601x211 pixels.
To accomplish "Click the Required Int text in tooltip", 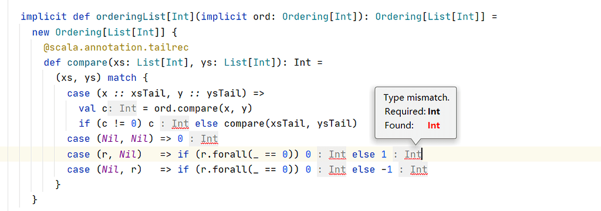I will 434,112.
